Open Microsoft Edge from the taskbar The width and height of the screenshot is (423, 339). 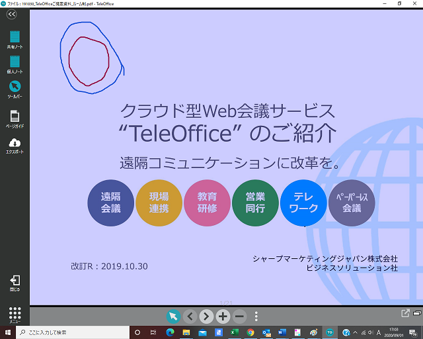170,332
